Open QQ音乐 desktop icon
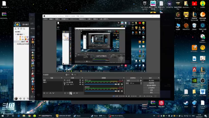The image size is (209, 118). pyautogui.click(x=203, y=4)
